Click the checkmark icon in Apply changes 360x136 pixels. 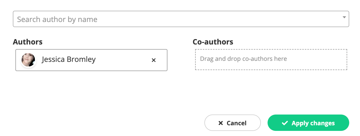(285, 123)
